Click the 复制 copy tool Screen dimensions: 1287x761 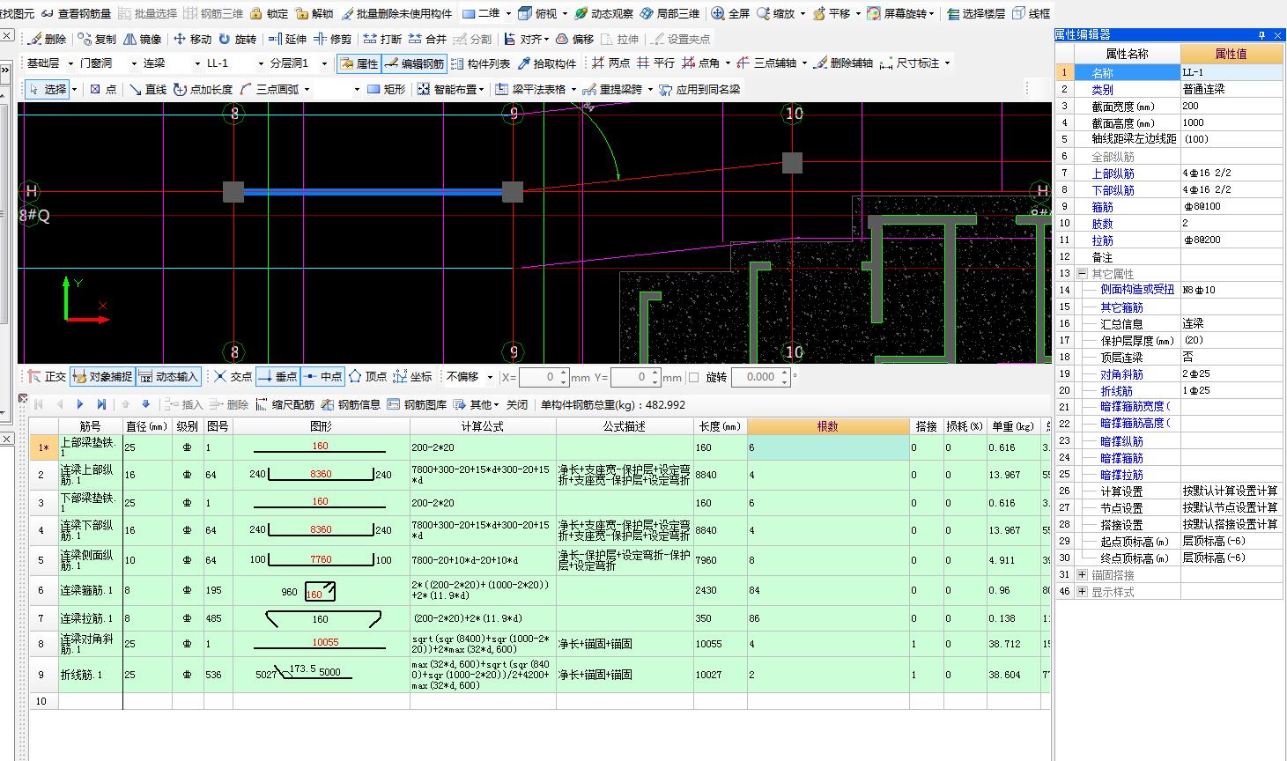point(97,39)
